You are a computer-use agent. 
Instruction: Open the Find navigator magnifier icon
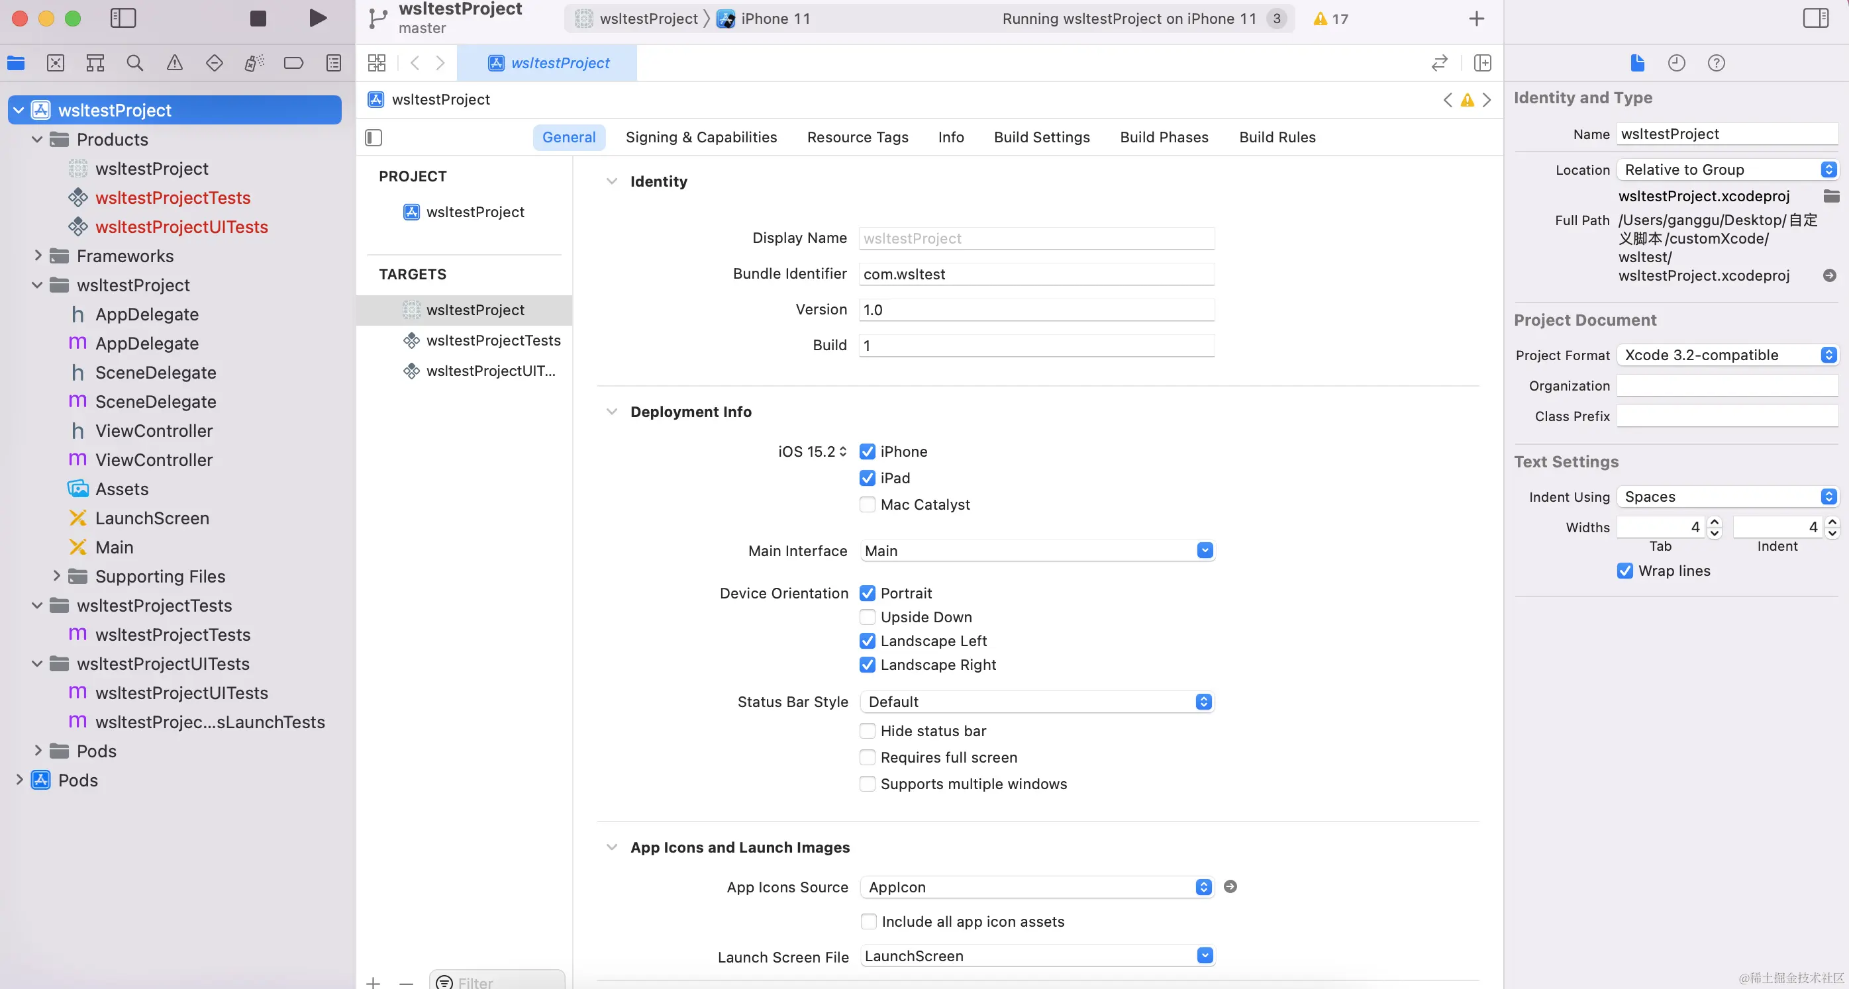134,63
